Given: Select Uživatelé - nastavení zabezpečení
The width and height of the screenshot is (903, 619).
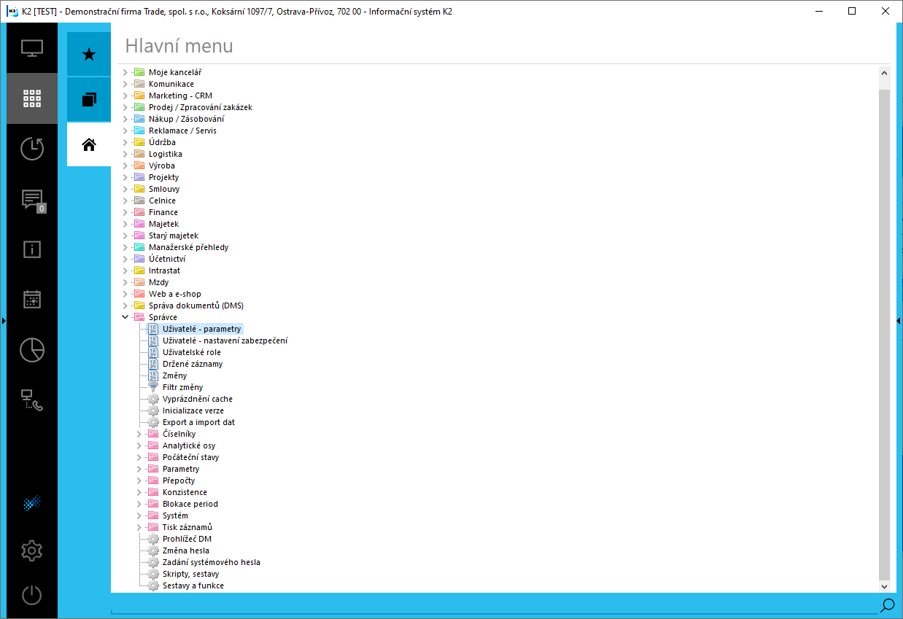Looking at the screenshot, I should coord(225,340).
